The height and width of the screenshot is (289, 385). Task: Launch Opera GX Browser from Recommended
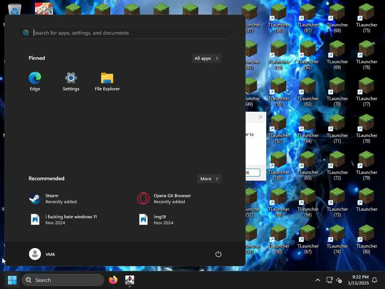coord(164,199)
